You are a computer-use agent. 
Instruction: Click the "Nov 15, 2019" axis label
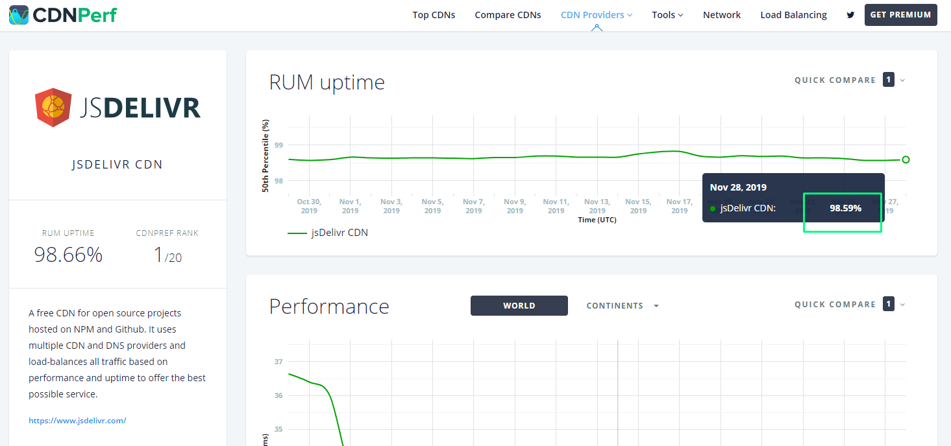[x=638, y=206]
